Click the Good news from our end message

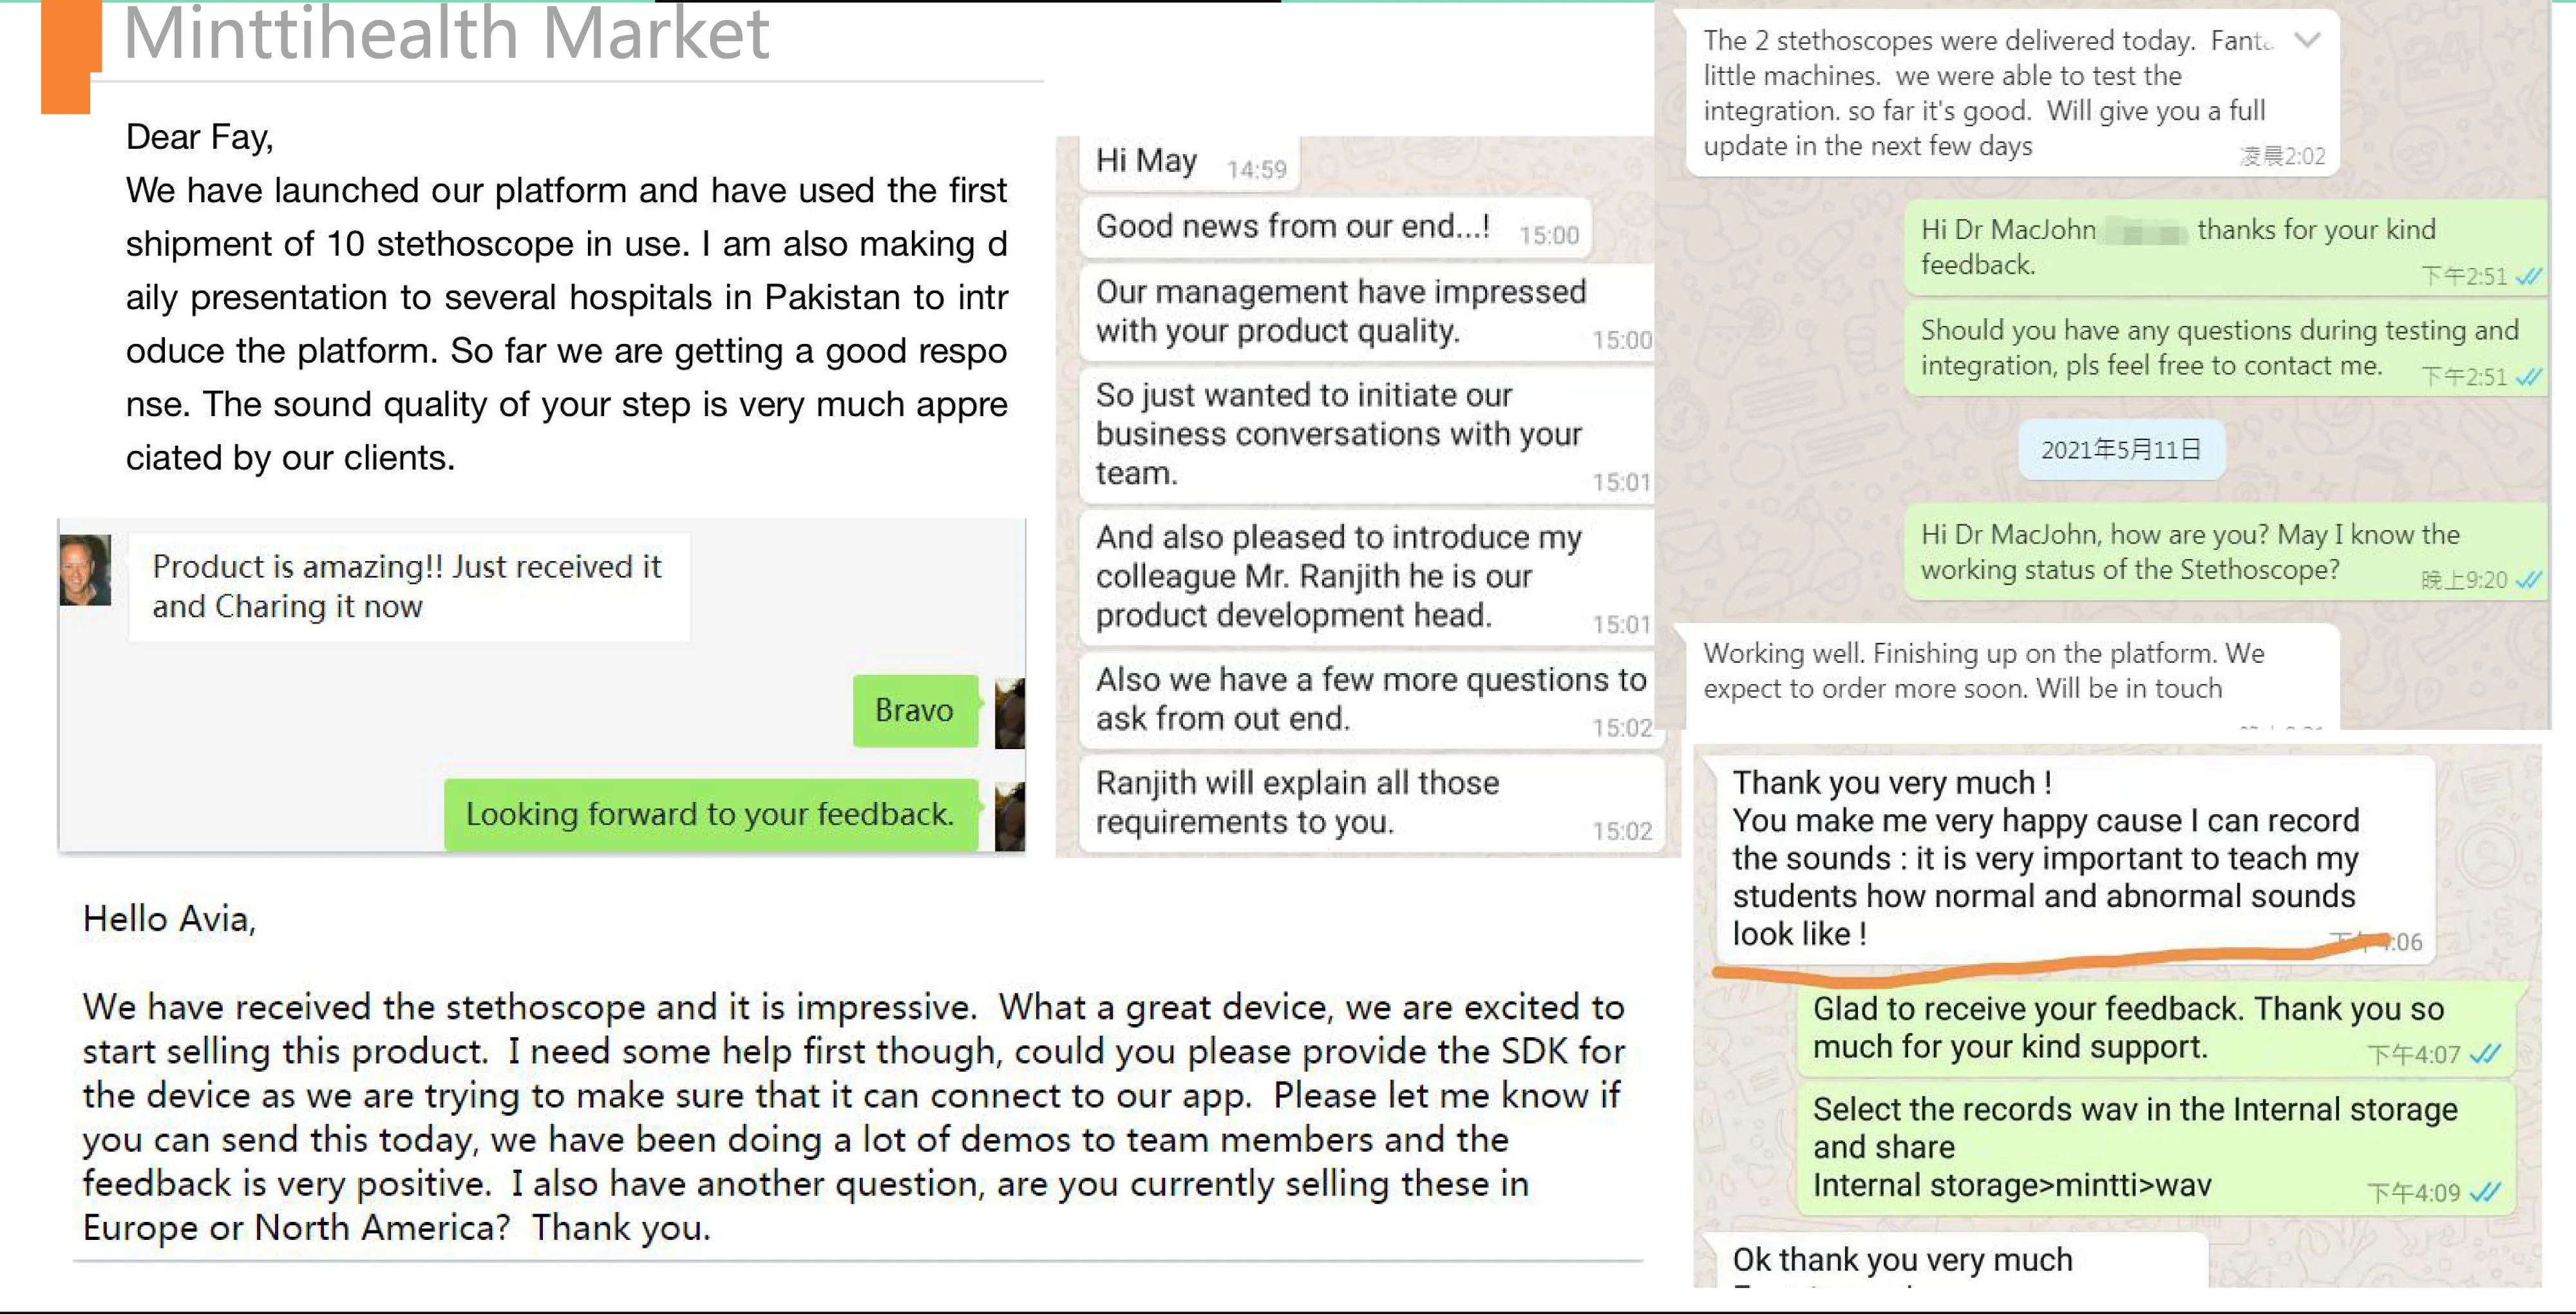click(x=1336, y=228)
